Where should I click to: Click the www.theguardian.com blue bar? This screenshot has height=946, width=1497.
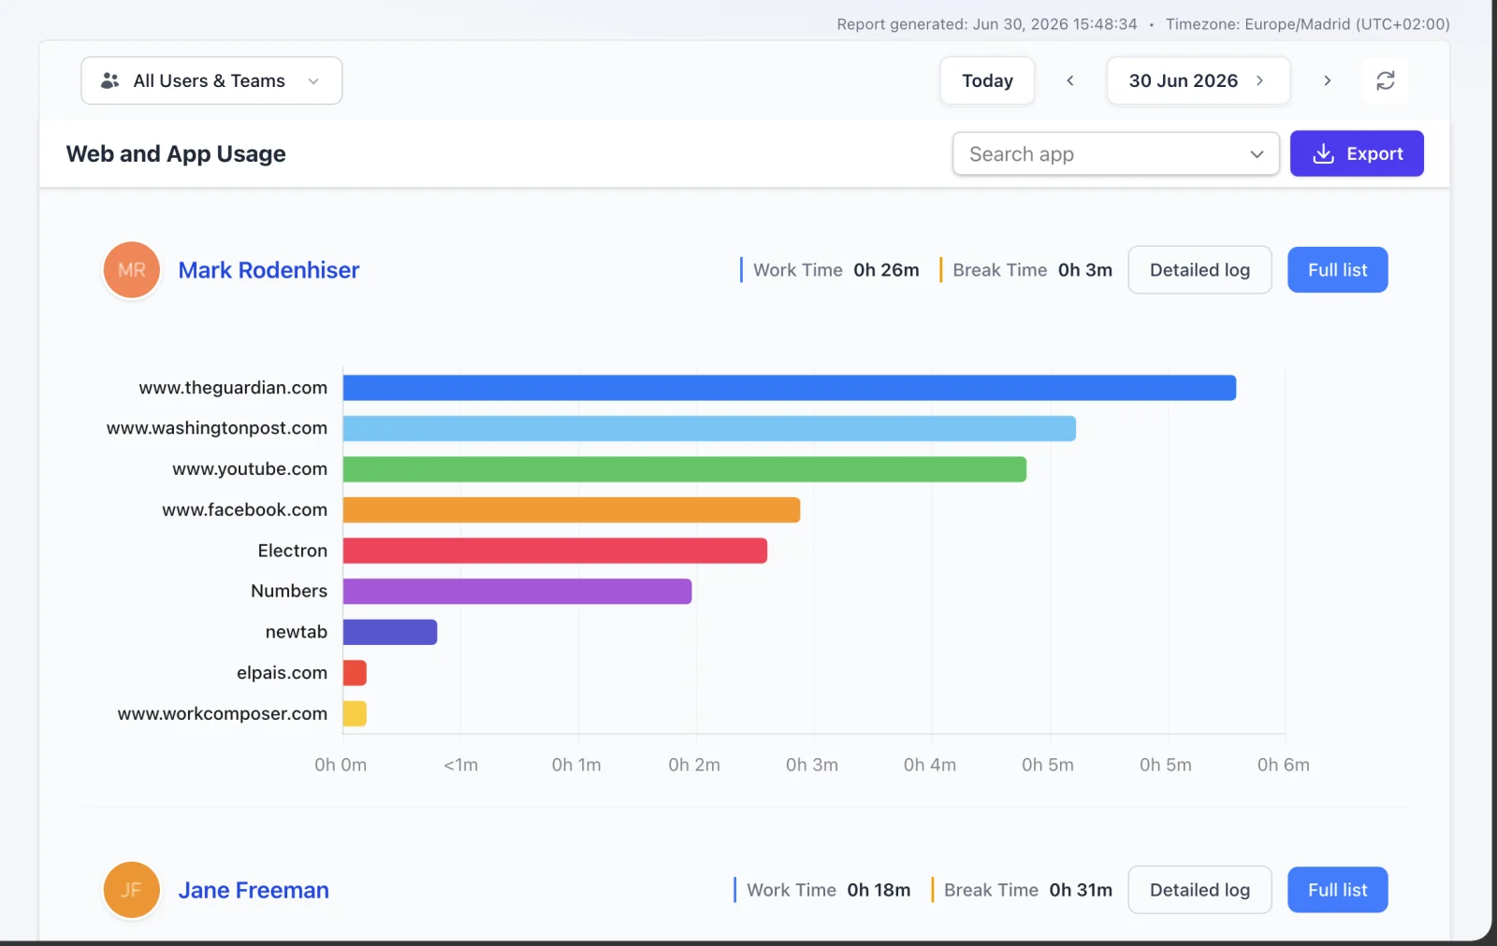[790, 388]
